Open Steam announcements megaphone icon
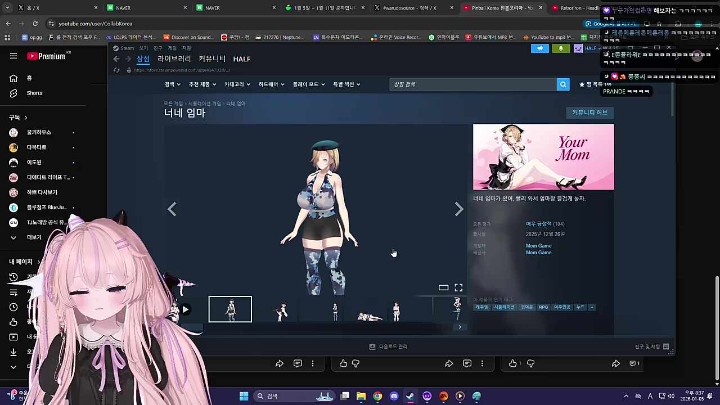 coord(539,48)
